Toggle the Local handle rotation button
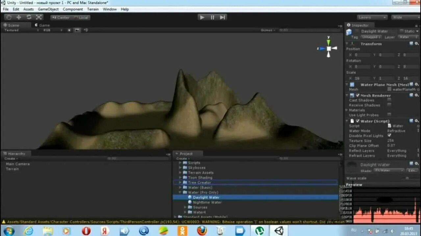The image size is (421, 236). (81, 18)
